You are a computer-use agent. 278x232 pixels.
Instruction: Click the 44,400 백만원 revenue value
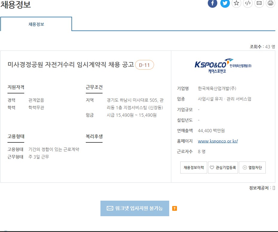point(211,131)
